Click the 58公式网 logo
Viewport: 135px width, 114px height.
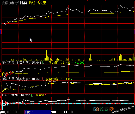tap(103, 109)
